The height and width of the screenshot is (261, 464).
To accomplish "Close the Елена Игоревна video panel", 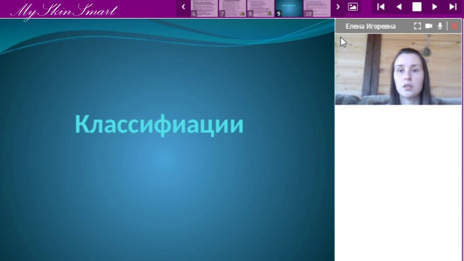I will point(454,26).
